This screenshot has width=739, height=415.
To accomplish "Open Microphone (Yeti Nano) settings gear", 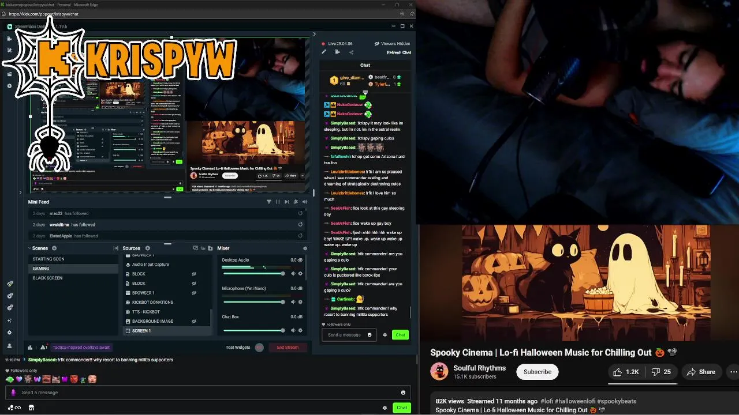I will click(x=300, y=302).
